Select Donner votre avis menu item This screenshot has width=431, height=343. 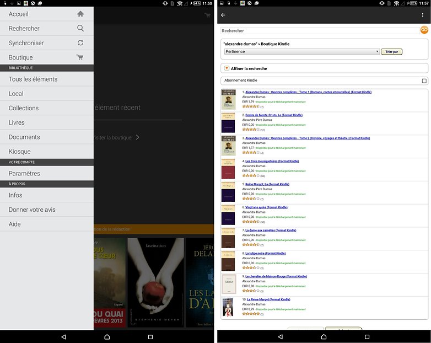tap(47, 210)
